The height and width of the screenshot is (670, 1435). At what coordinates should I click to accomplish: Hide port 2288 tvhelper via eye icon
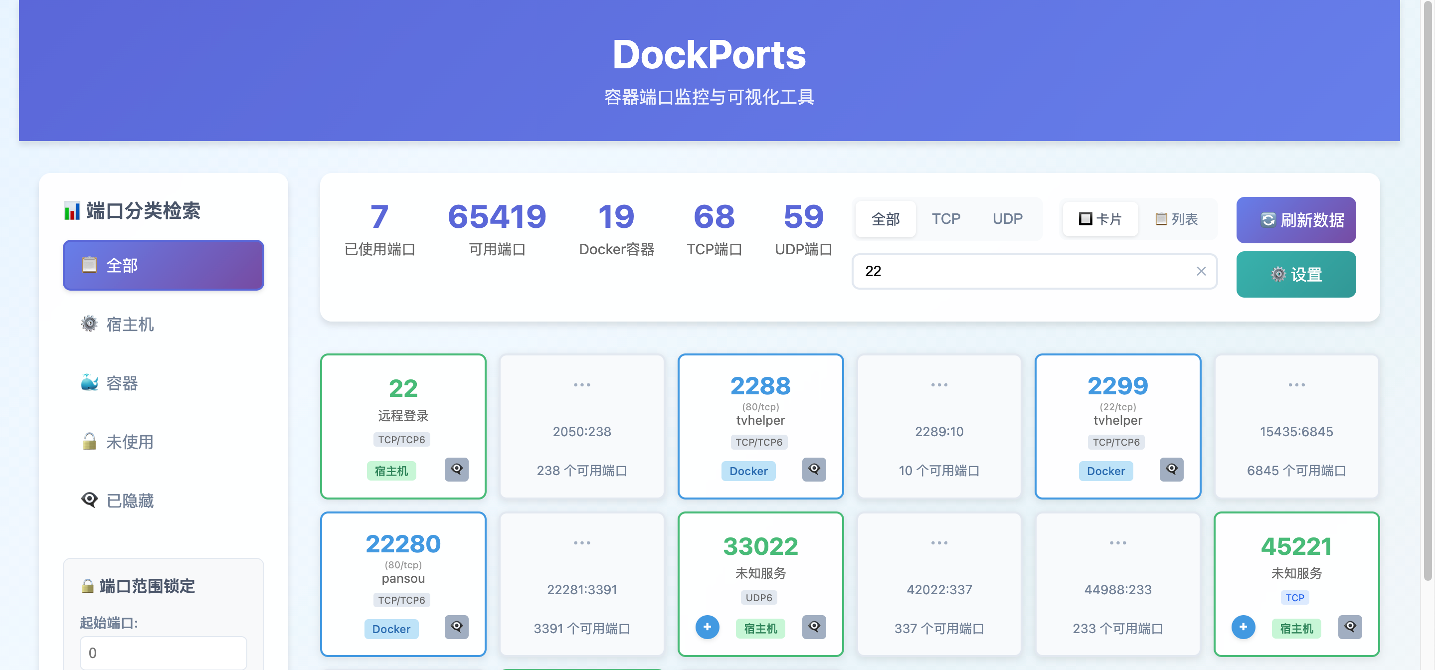tap(814, 469)
